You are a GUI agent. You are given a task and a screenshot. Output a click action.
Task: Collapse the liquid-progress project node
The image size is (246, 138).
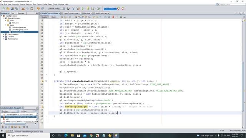pos(2,16)
